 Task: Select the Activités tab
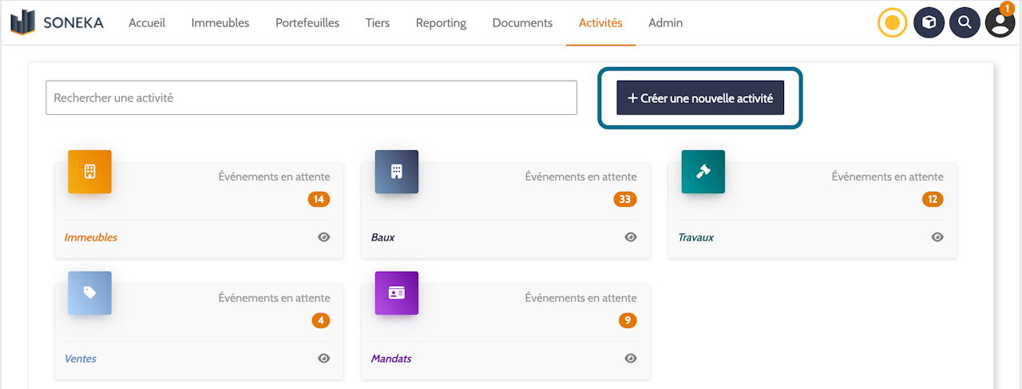click(x=600, y=23)
